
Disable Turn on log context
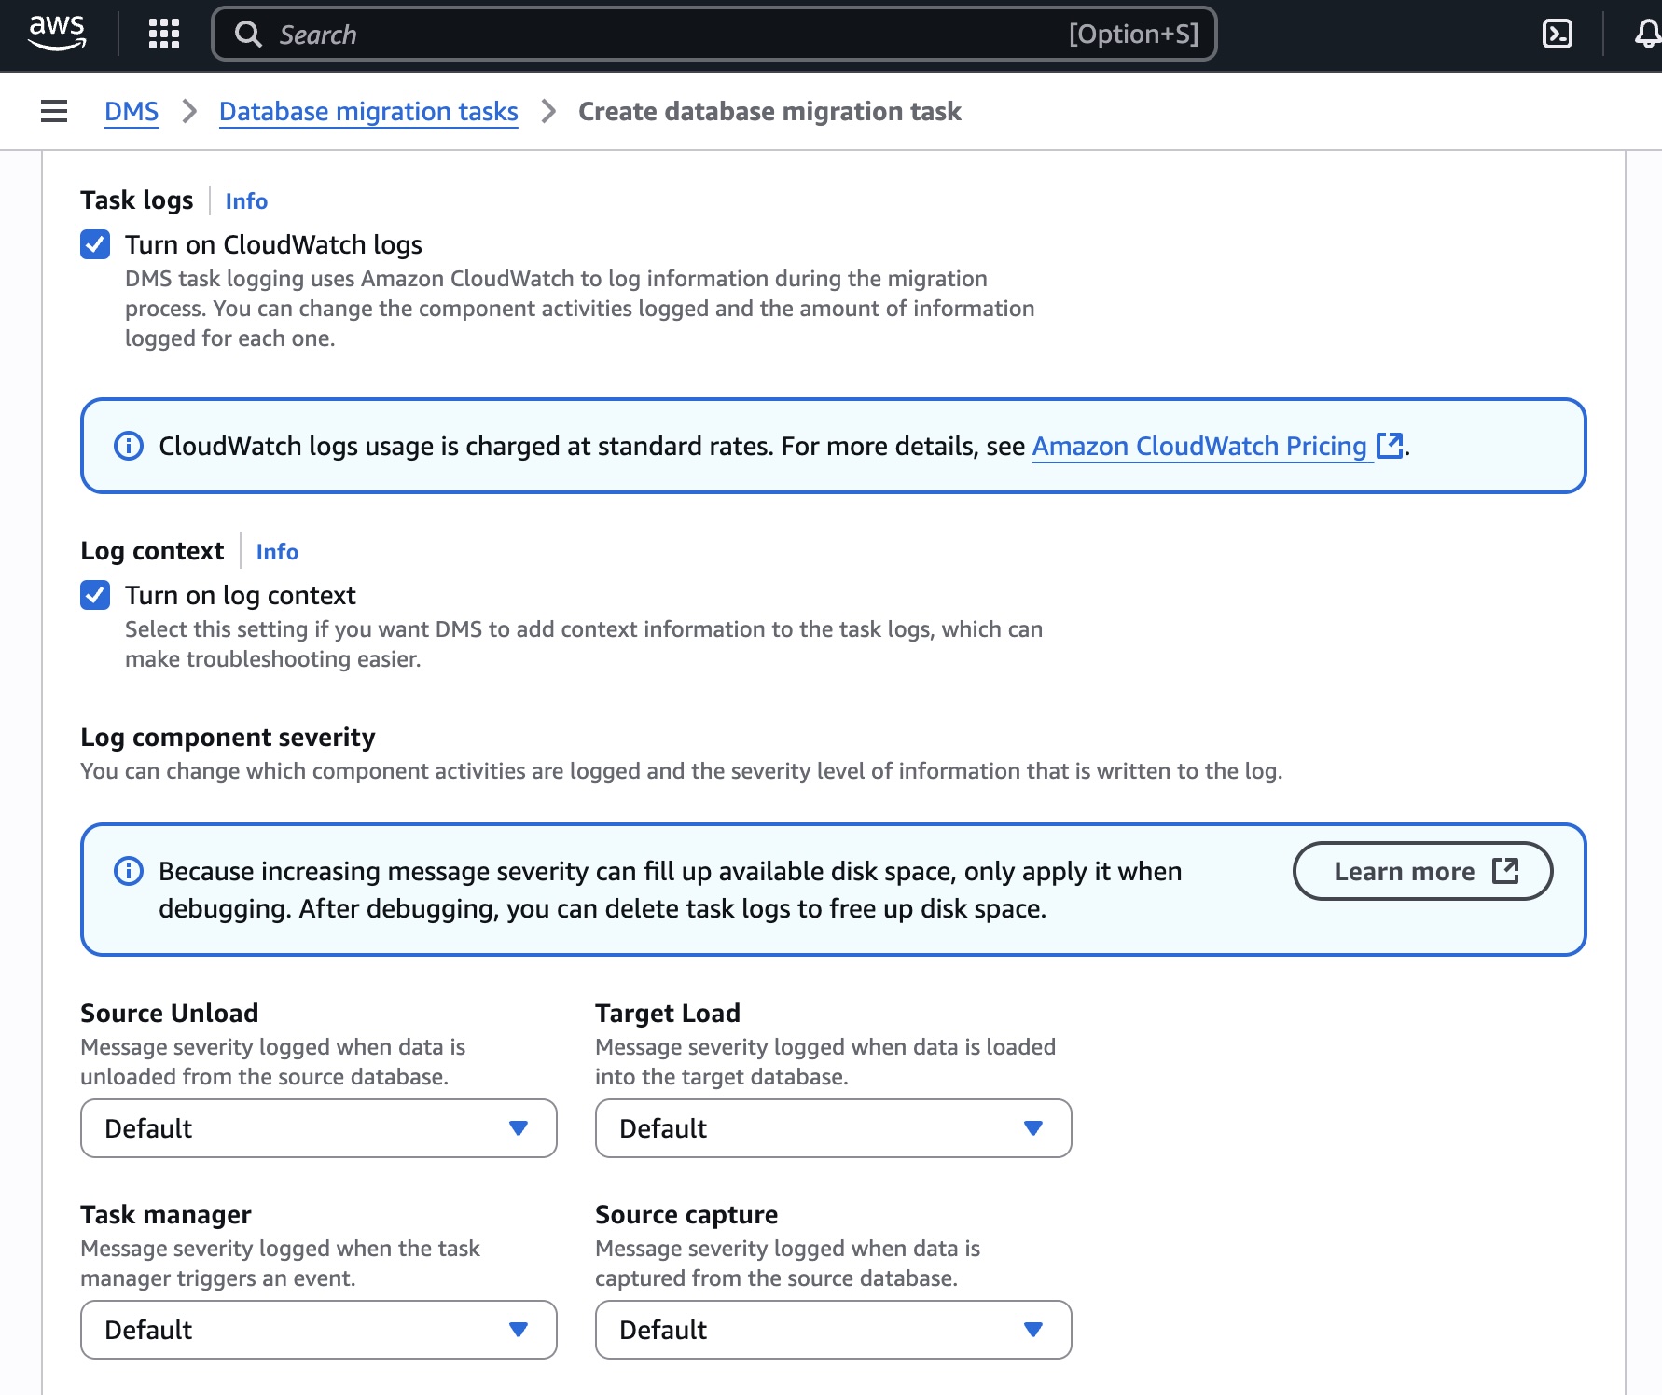point(94,595)
